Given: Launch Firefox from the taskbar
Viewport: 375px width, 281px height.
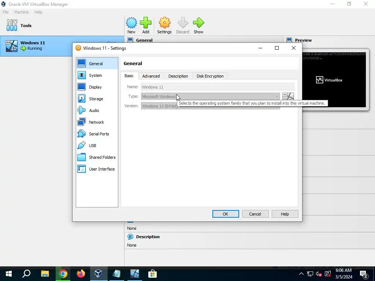Looking at the screenshot, I should coord(81,274).
